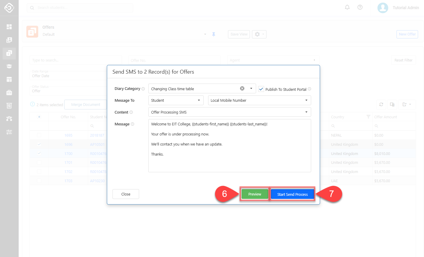Open the Offers module in sidebar
This screenshot has height=257, width=424.
point(9,53)
